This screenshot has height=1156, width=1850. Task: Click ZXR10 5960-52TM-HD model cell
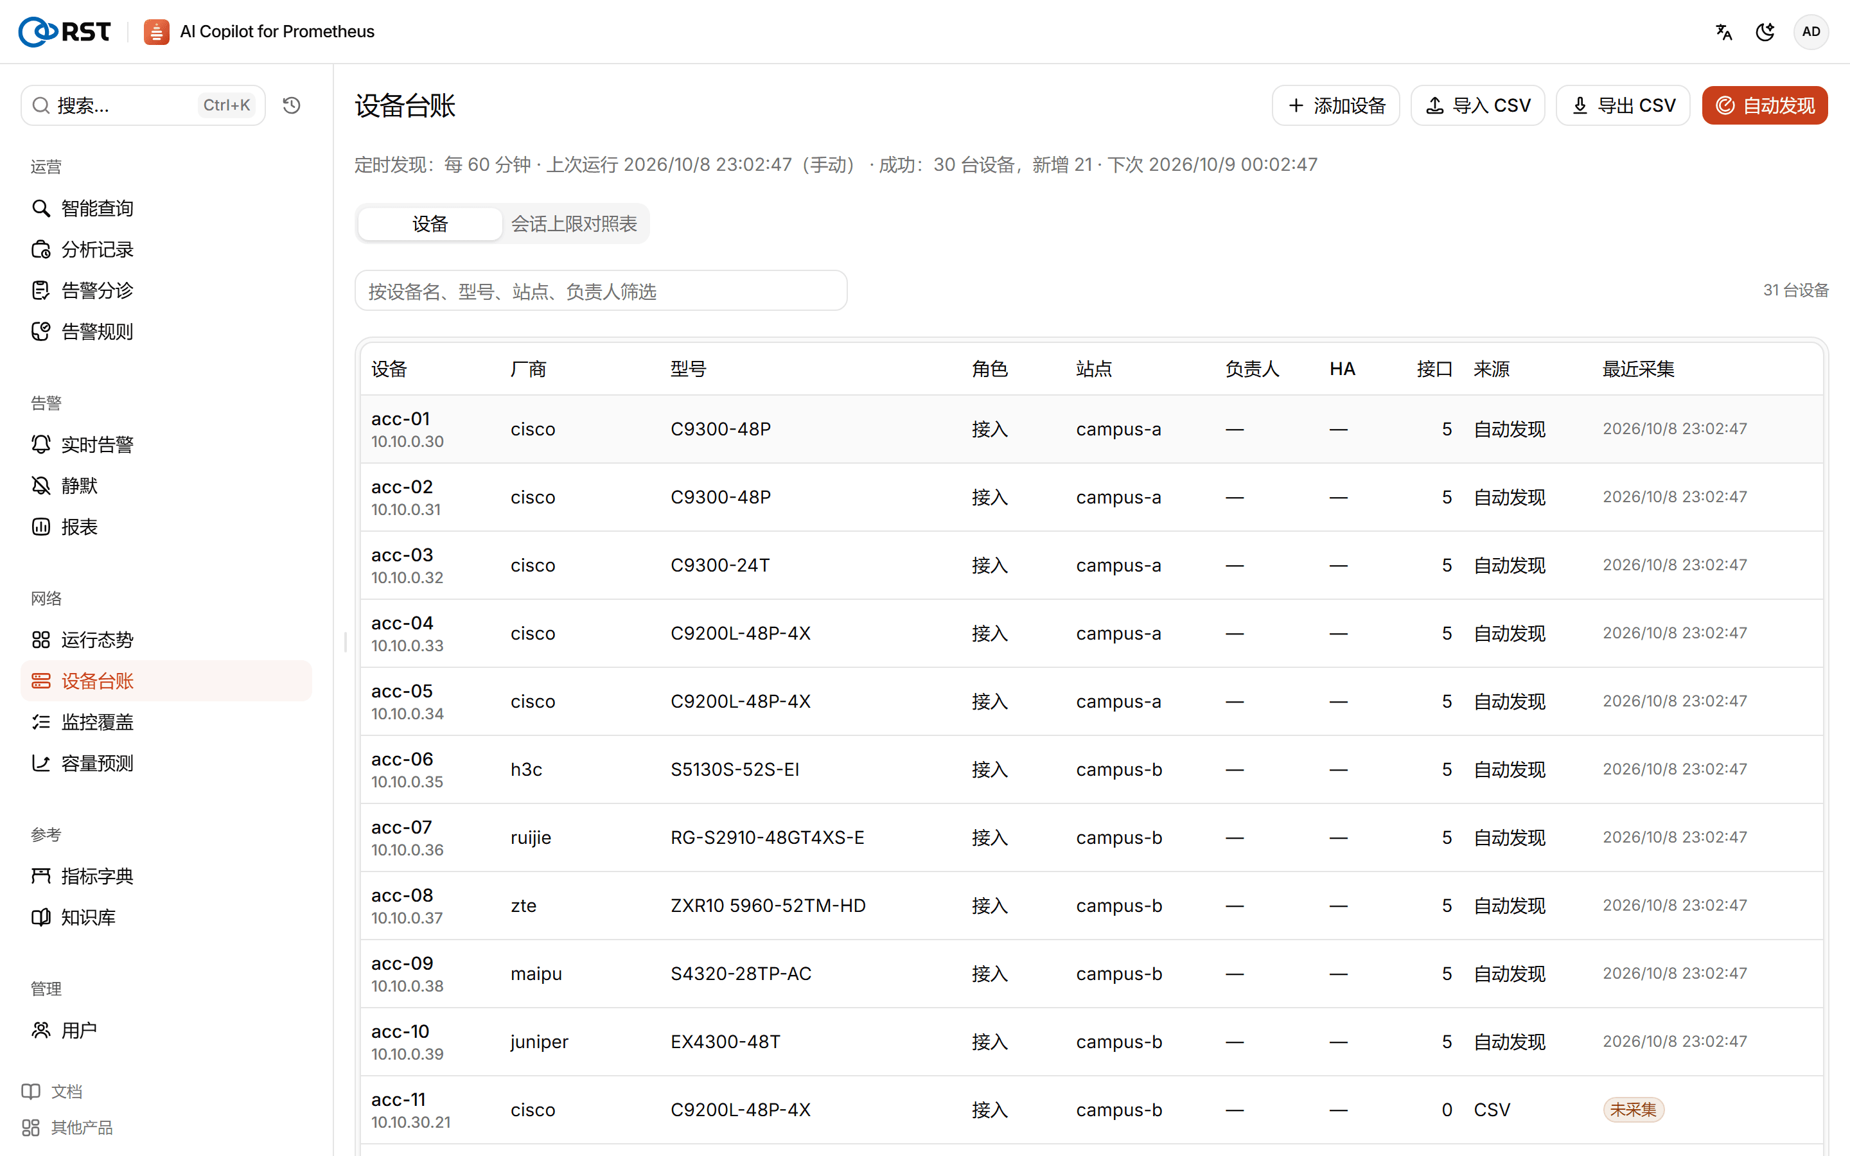[x=768, y=906]
